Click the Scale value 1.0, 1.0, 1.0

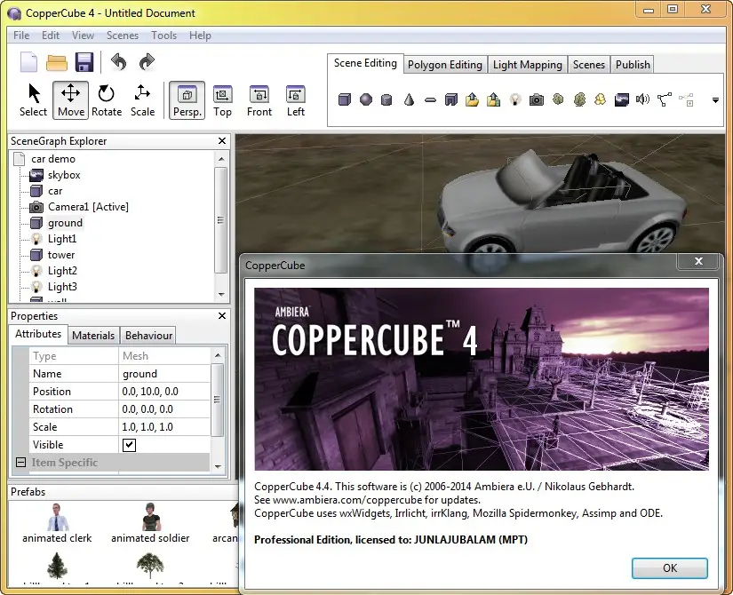pos(164,427)
